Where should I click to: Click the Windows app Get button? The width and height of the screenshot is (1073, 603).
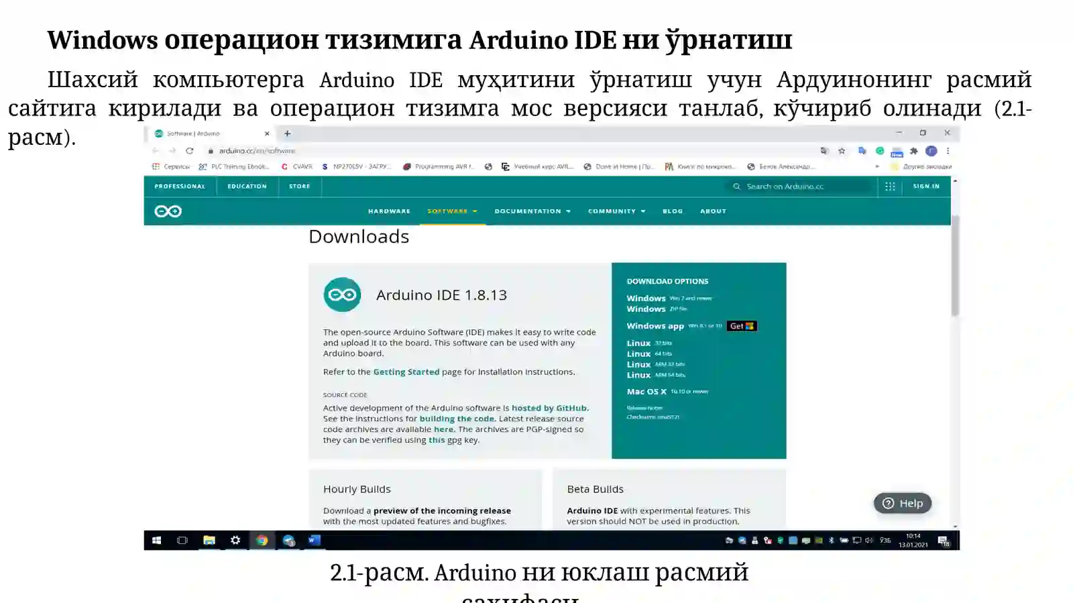[742, 326]
